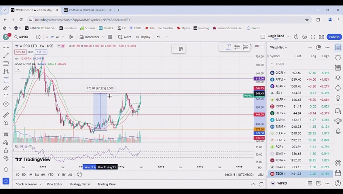Open the emoji icons tool
This screenshot has height=194, width=343.
pos(6,104)
